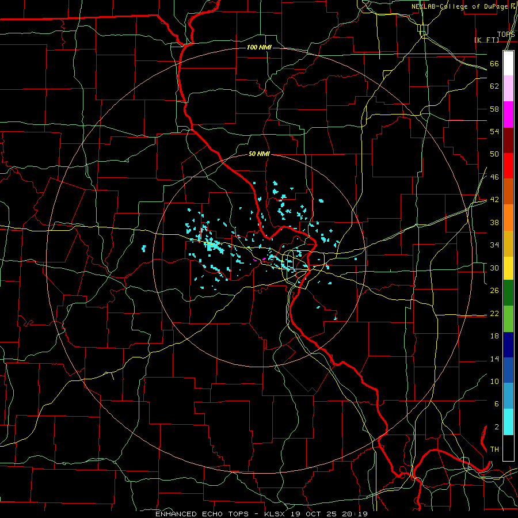Click 'ENHANCED ECHO TOPS' product title text

tap(202, 514)
